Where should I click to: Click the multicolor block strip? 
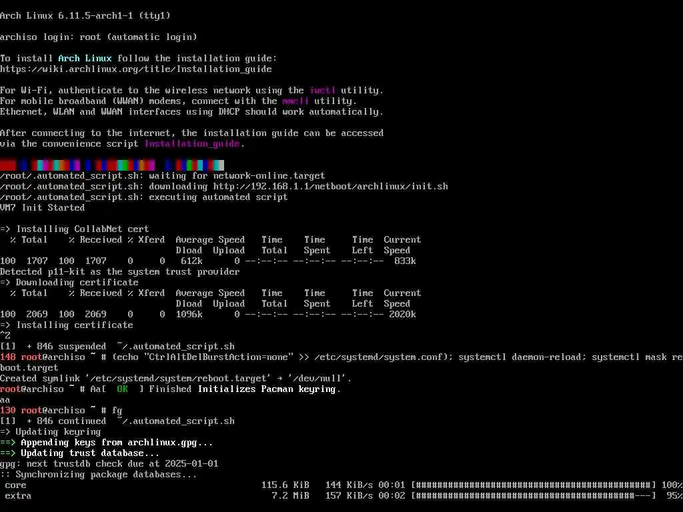(x=112, y=165)
